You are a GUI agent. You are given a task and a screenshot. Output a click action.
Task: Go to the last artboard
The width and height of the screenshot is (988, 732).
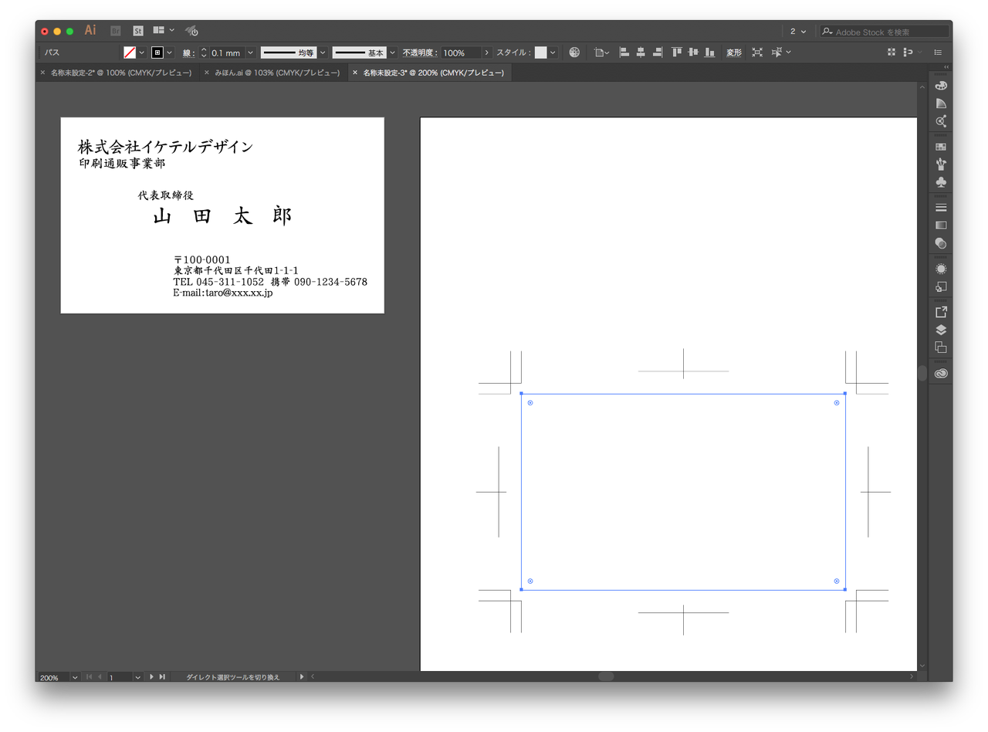(162, 677)
